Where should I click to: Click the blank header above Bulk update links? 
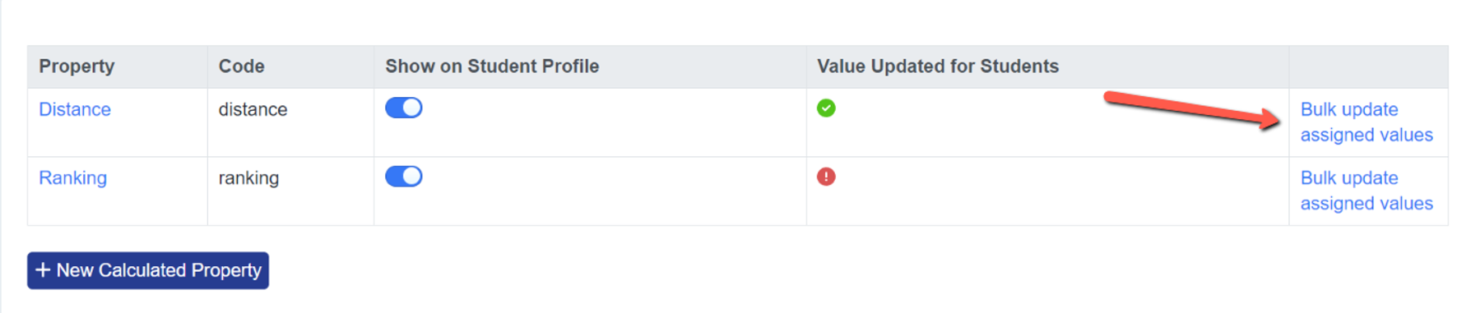[1368, 67]
